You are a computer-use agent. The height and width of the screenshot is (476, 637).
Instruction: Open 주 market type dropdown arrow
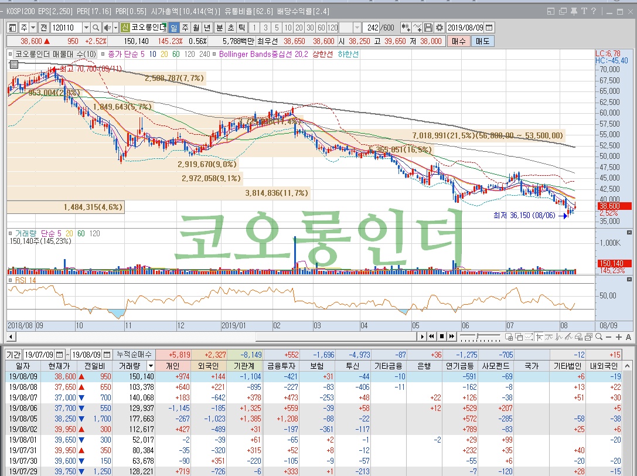33,28
